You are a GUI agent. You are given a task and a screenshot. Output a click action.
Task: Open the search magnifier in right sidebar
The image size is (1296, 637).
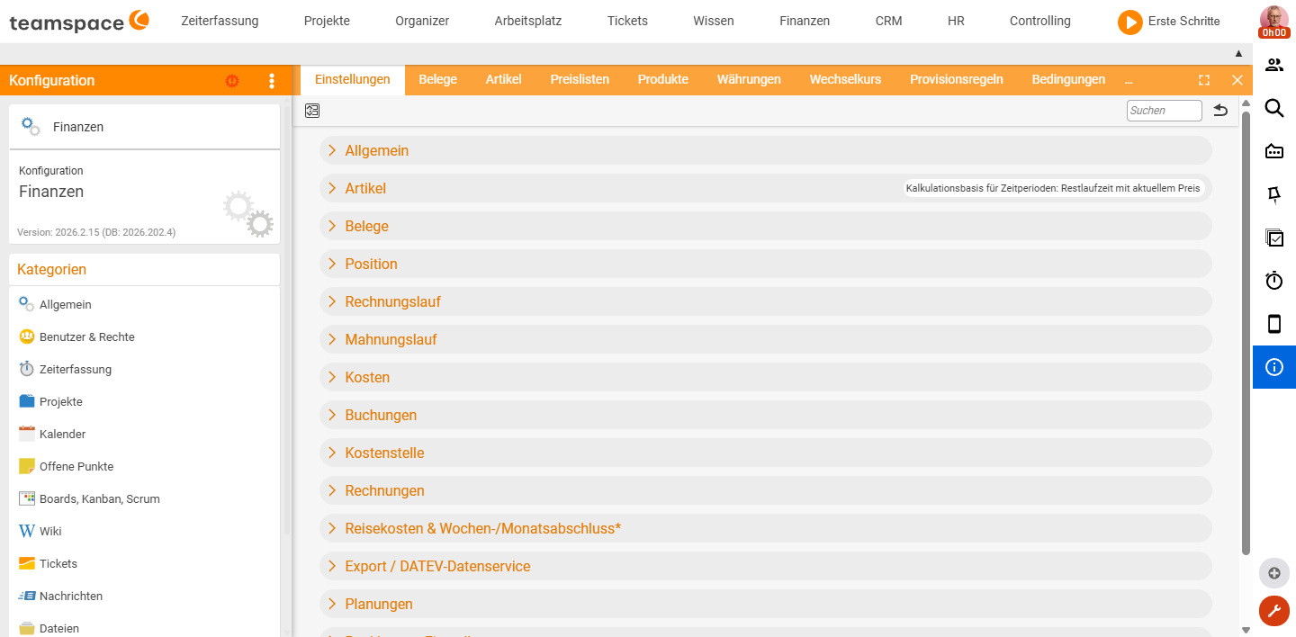coord(1274,108)
